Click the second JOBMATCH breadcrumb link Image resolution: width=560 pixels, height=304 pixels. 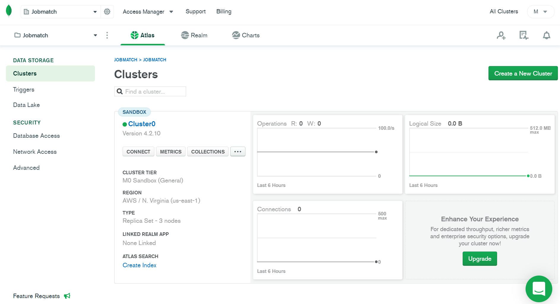tap(155, 60)
